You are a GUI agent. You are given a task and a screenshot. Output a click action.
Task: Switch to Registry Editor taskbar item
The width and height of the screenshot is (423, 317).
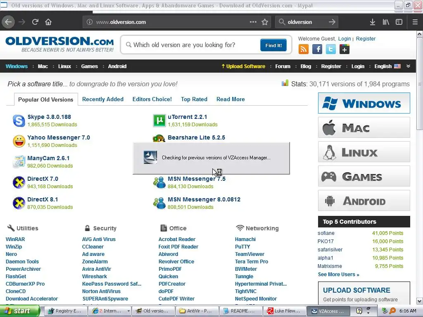(65, 311)
